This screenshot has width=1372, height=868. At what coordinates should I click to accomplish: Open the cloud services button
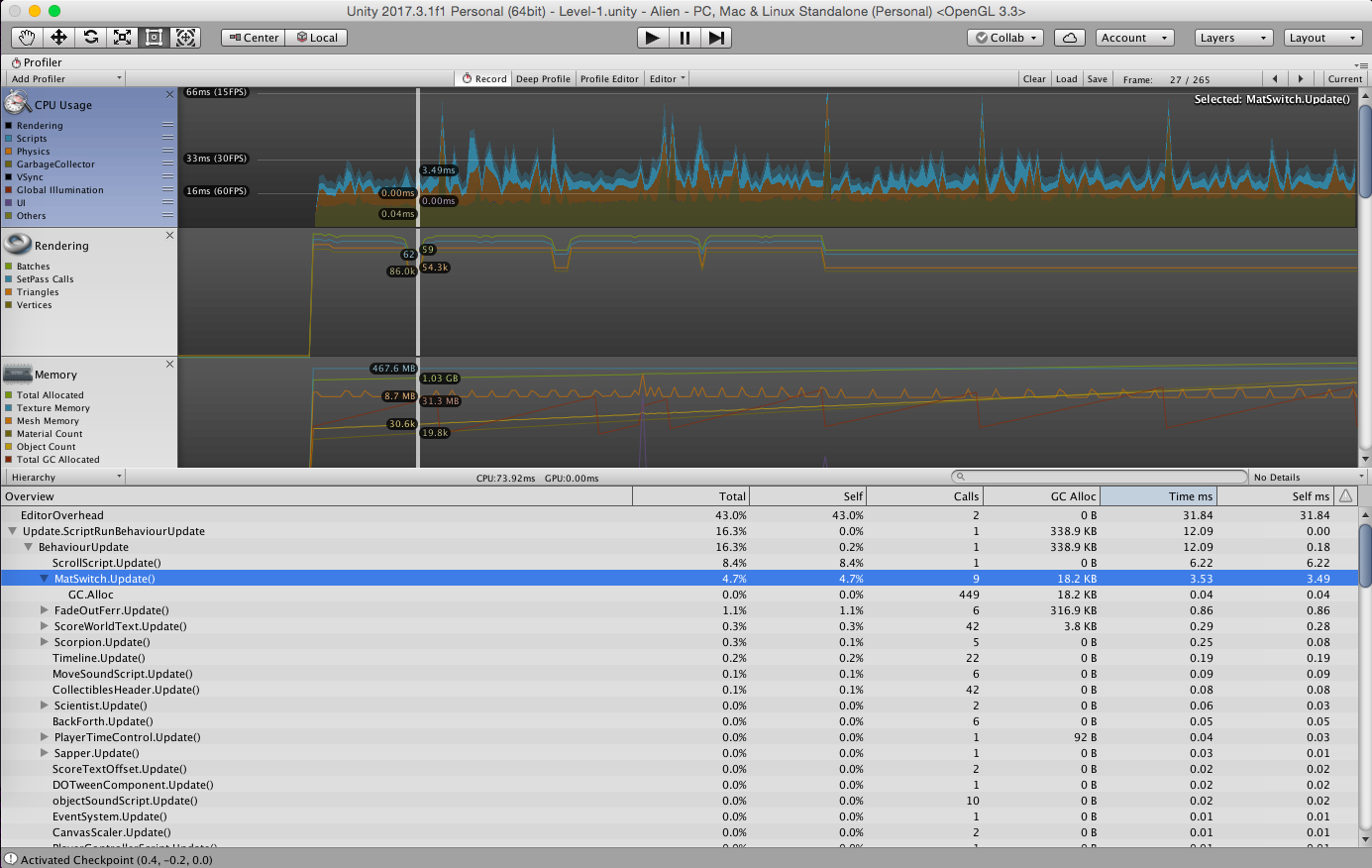pyautogui.click(x=1069, y=38)
